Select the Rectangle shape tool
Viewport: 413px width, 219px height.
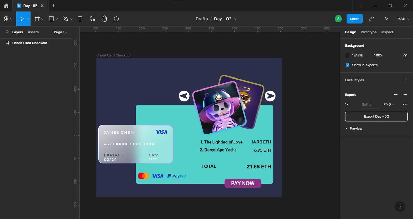51,19
